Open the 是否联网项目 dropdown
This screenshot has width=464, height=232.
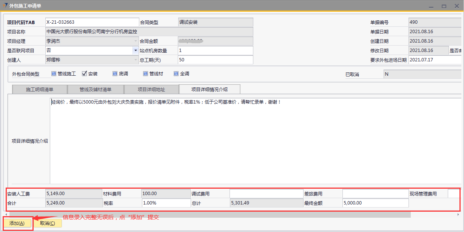coord(136,50)
